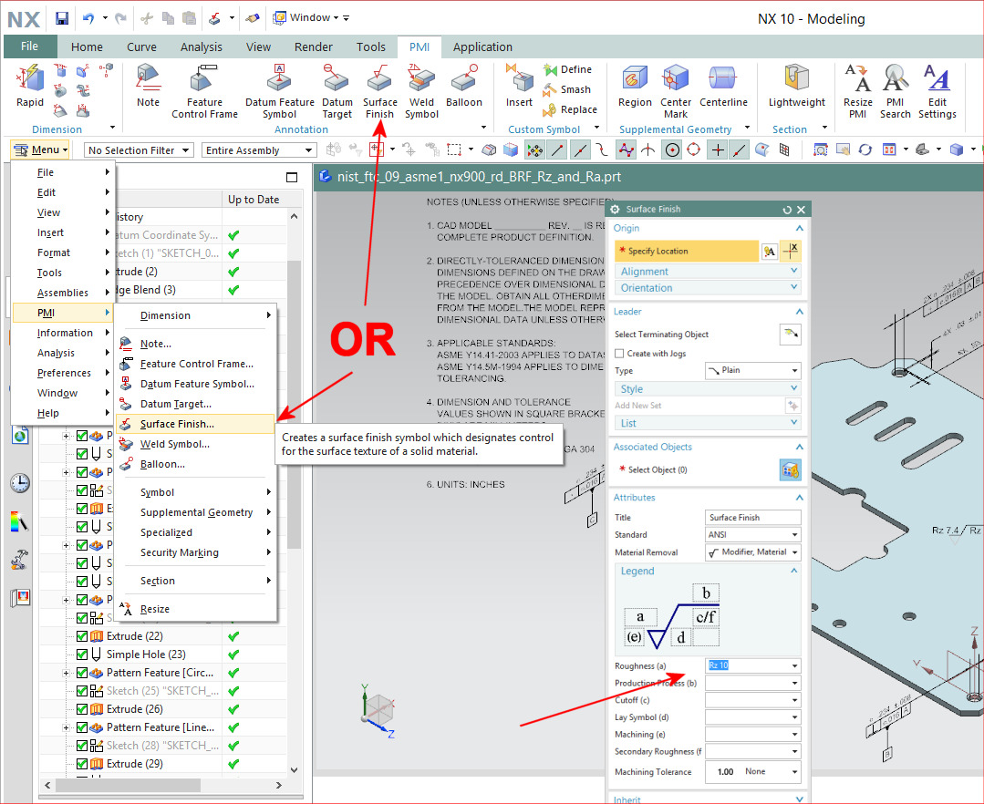Image resolution: width=984 pixels, height=804 pixels.
Task: Open the Application ribbon tab
Action: coord(482,47)
